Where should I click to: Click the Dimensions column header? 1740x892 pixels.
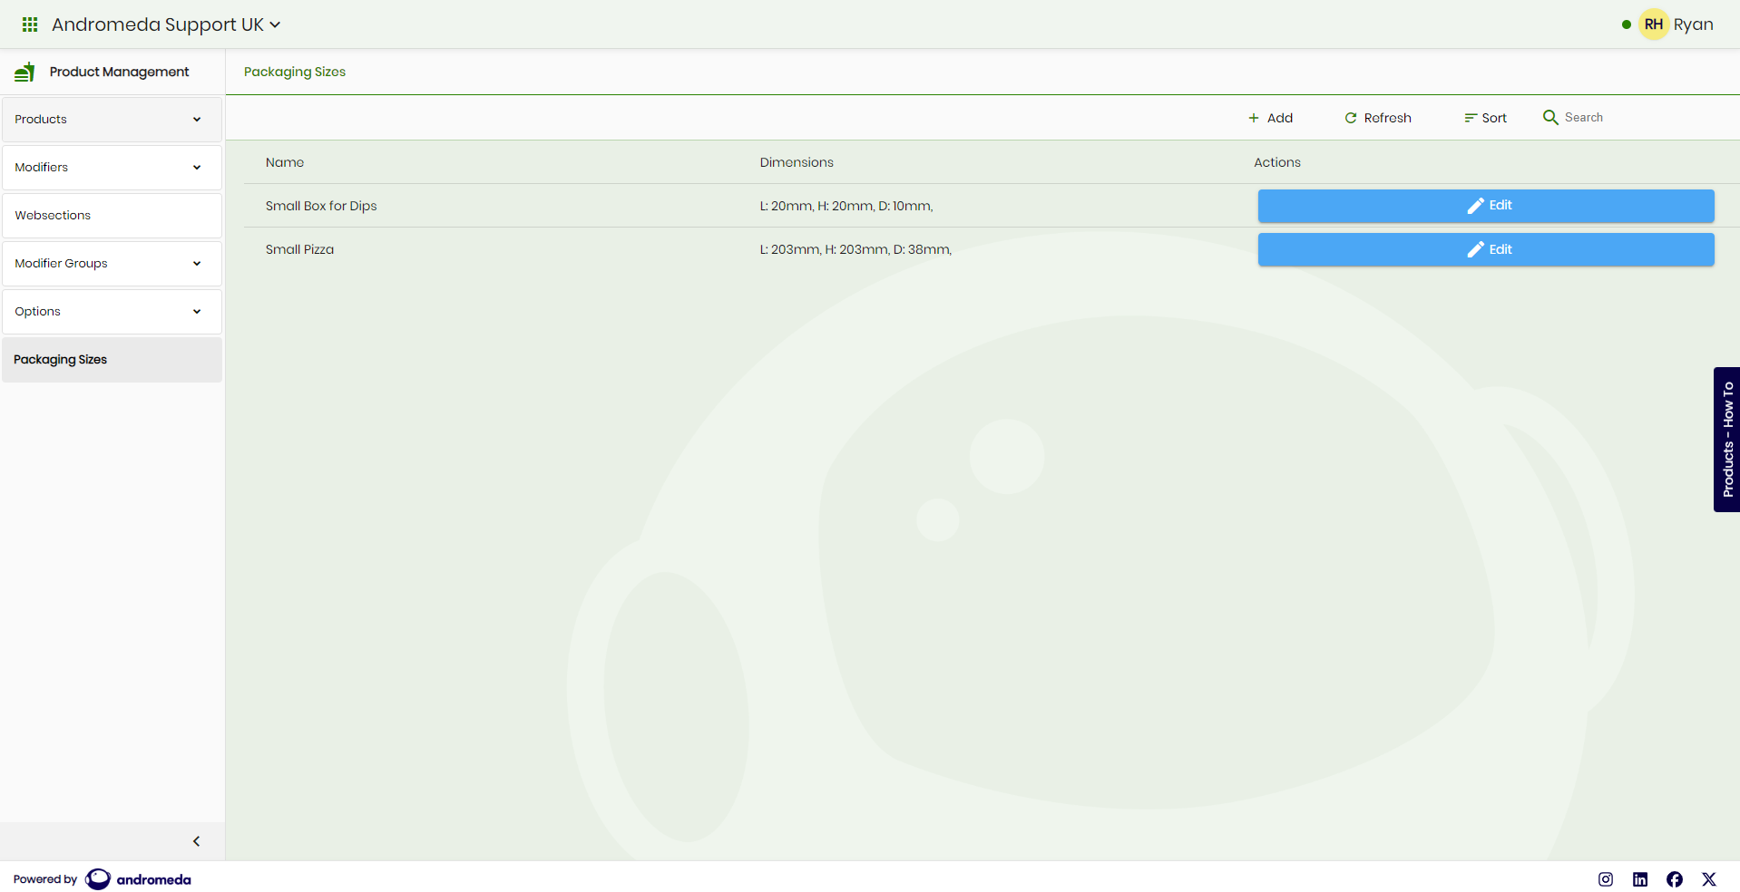(x=797, y=162)
